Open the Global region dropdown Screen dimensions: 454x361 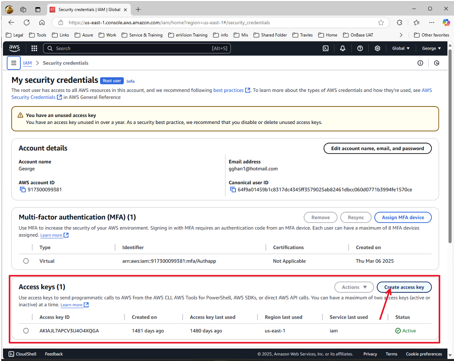point(401,48)
